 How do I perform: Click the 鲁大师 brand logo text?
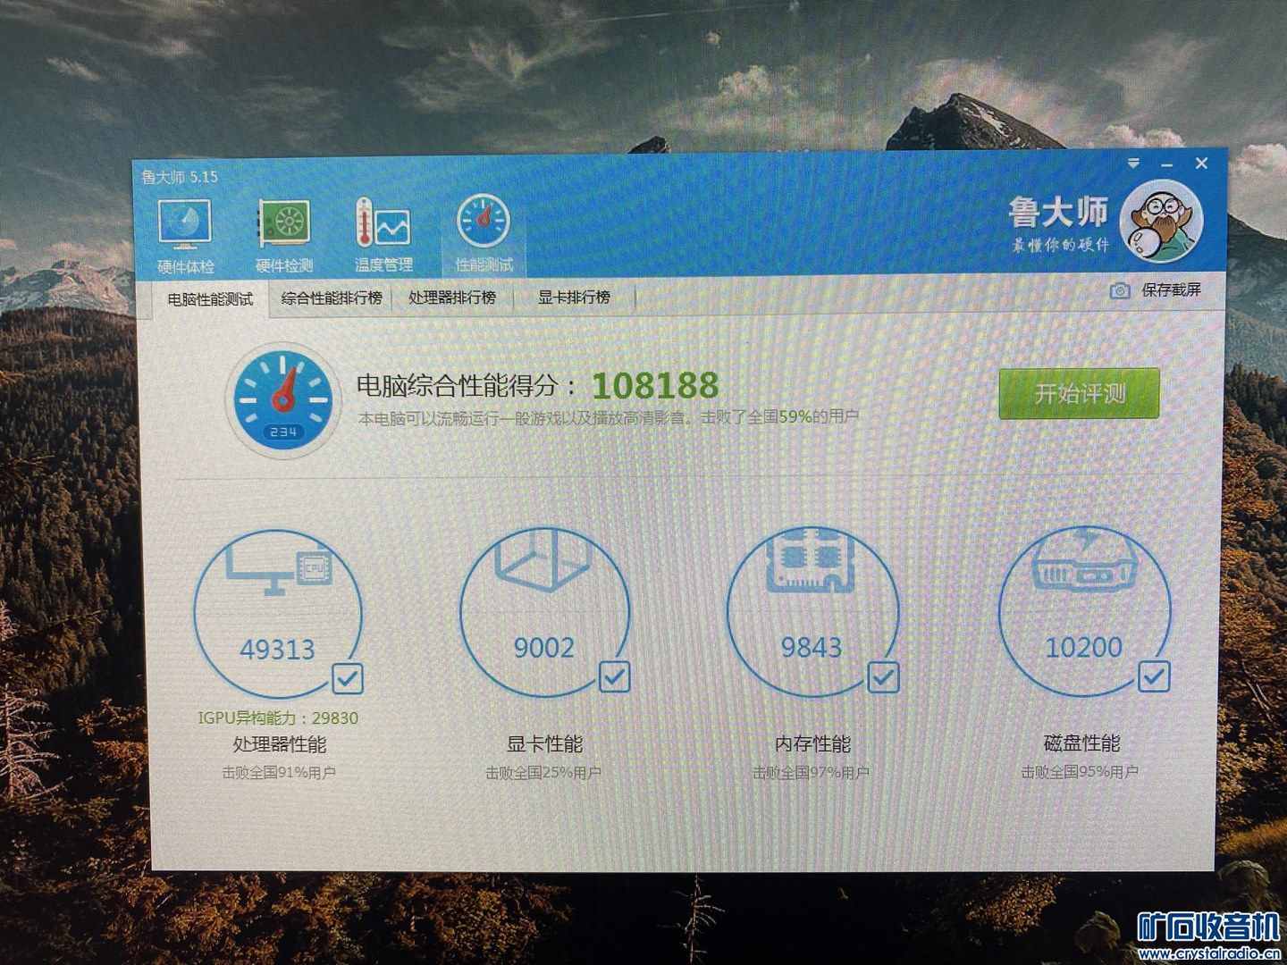[x=1058, y=213]
